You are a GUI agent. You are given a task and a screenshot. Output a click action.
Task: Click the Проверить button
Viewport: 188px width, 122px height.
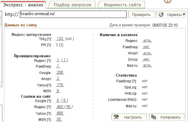(141, 14)
